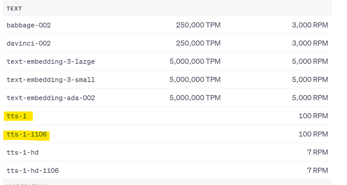This screenshot has width=347, height=185.
Task: Click the 5,000,000 TPM value for text-embedding-ada-002
Action: point(195,98)
